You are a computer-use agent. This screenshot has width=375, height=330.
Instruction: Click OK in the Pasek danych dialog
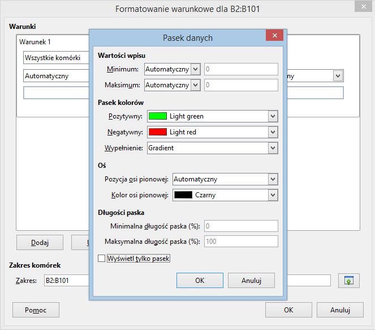pos(200,280)
